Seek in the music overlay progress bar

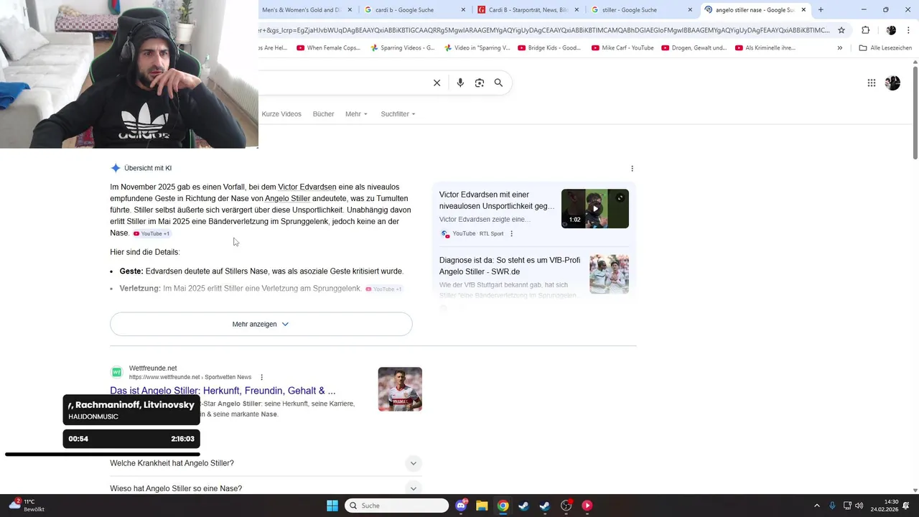click(103, 454)
